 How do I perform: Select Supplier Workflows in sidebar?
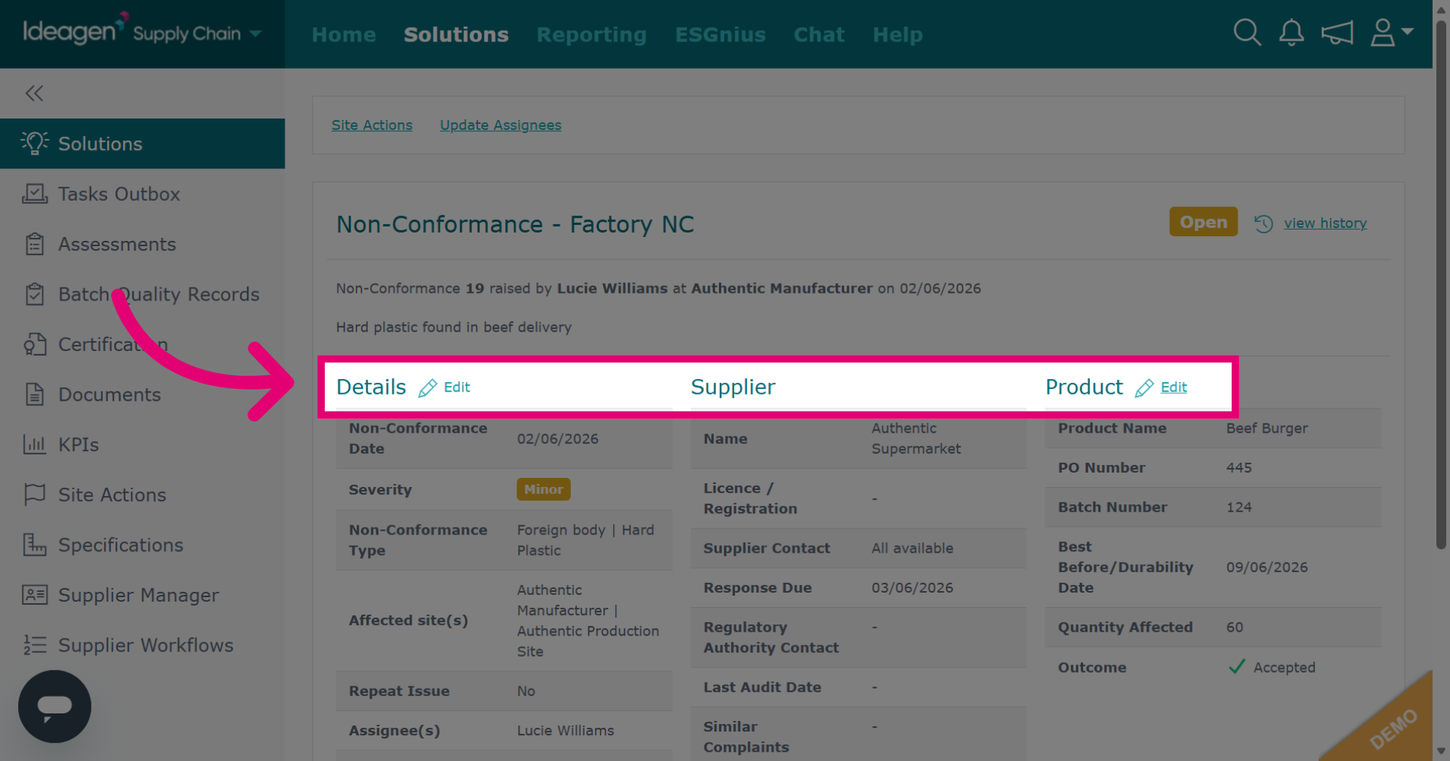pyautogui.click(x=146, y=645)
